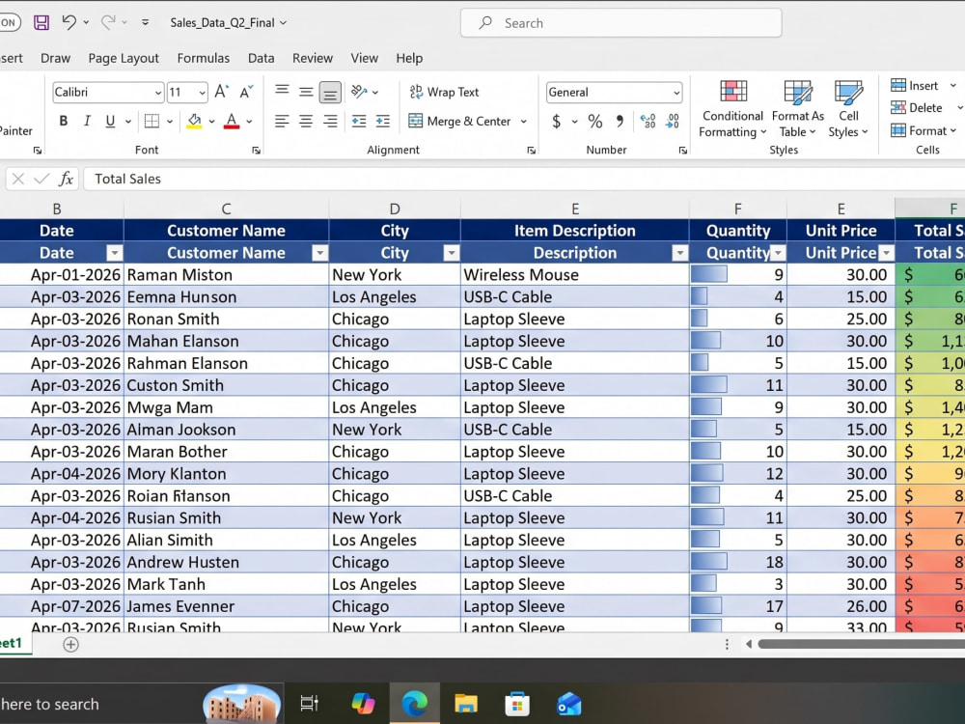Click the Save icon in title bar
The height and width of the screenshot is (724, 965).
tap(41, 23)
